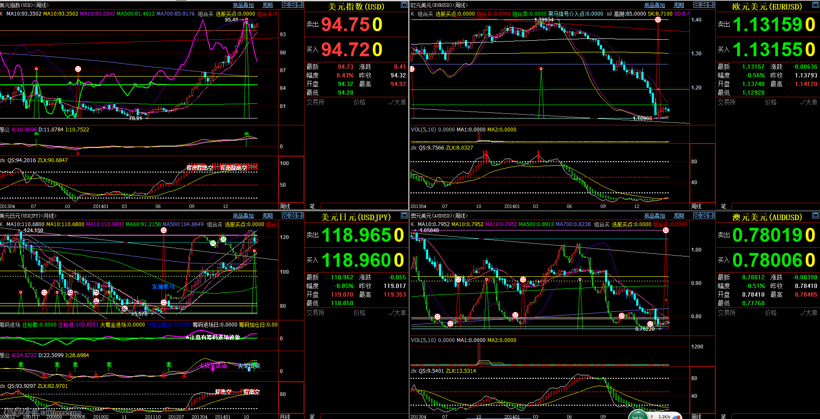Viewport: 820px width, 419px height.
Task: Select 月线 label under USDJPY chart
Action: tap(285, 416)
